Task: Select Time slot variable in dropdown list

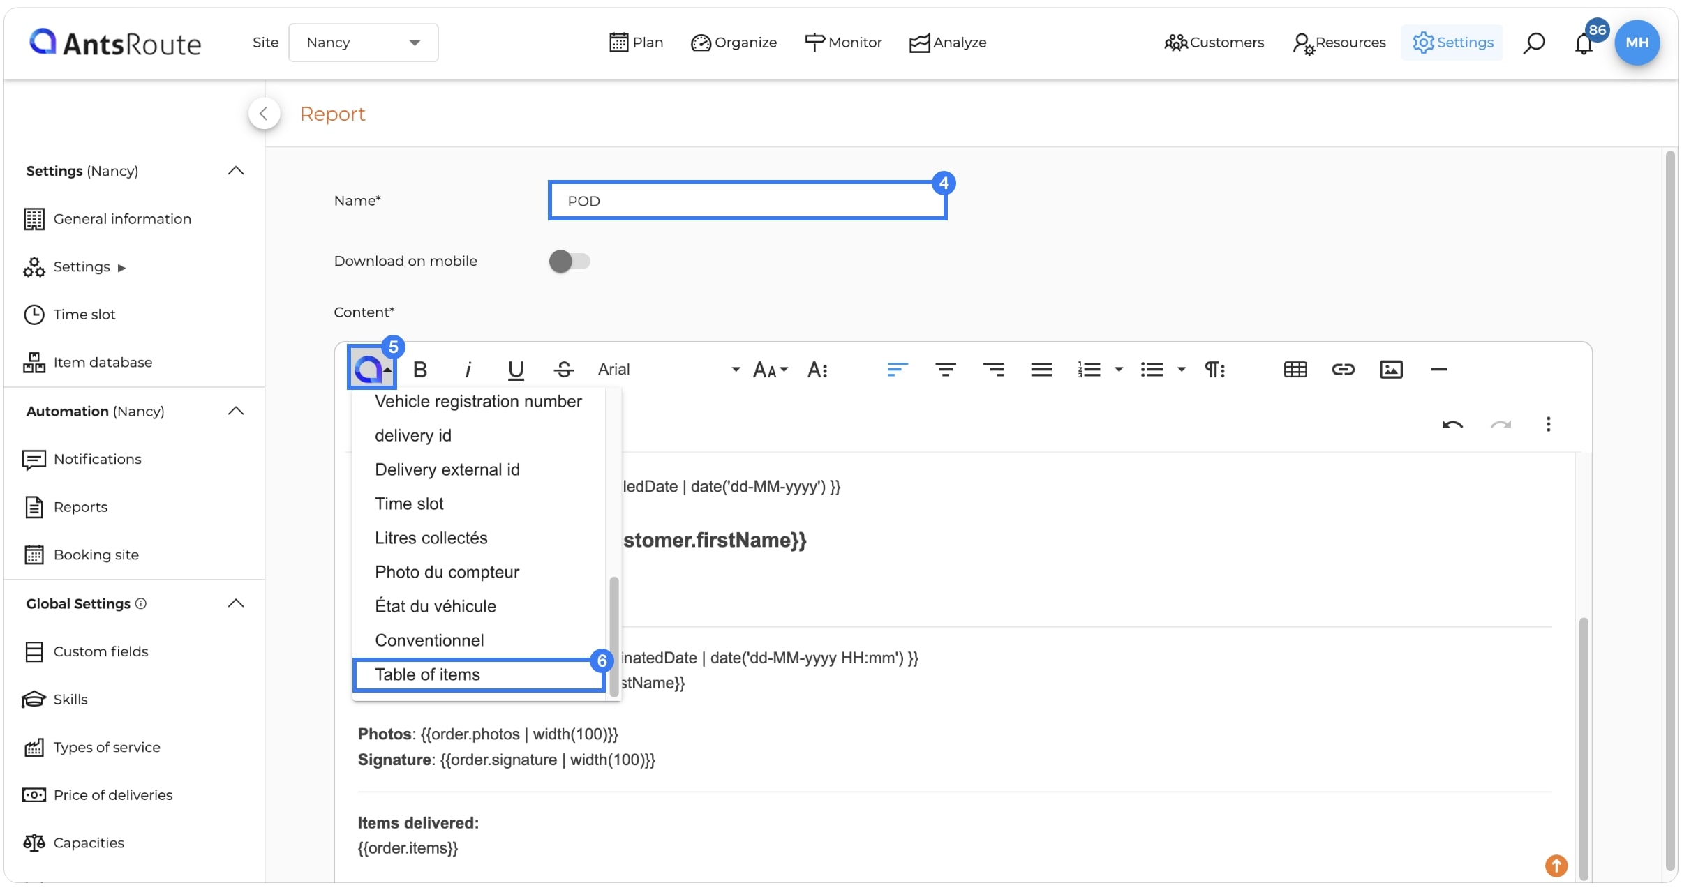Action: pos(479,504)
